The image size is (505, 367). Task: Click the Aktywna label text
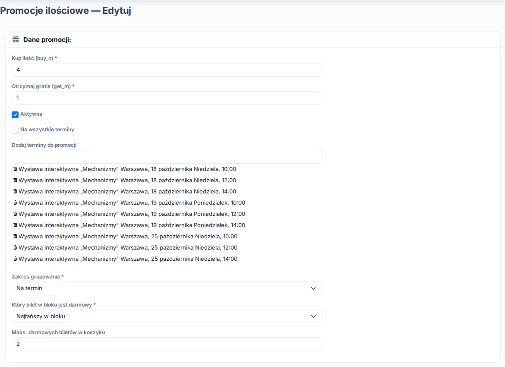(31, 114)
